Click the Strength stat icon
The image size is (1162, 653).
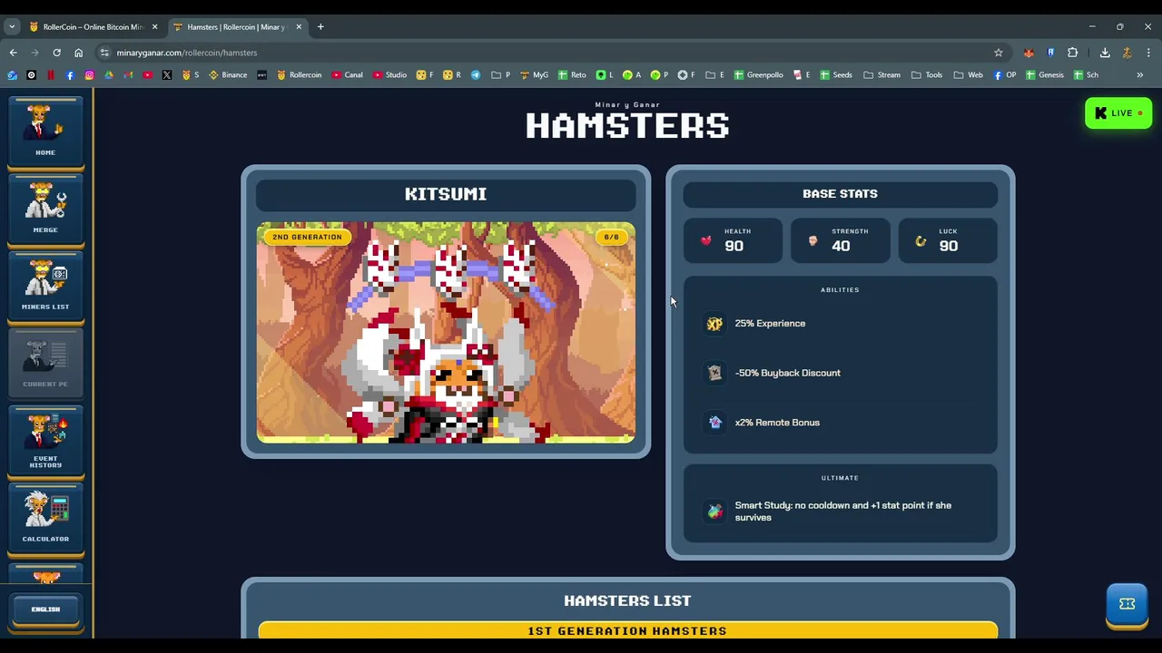click(x=812, y=240)
